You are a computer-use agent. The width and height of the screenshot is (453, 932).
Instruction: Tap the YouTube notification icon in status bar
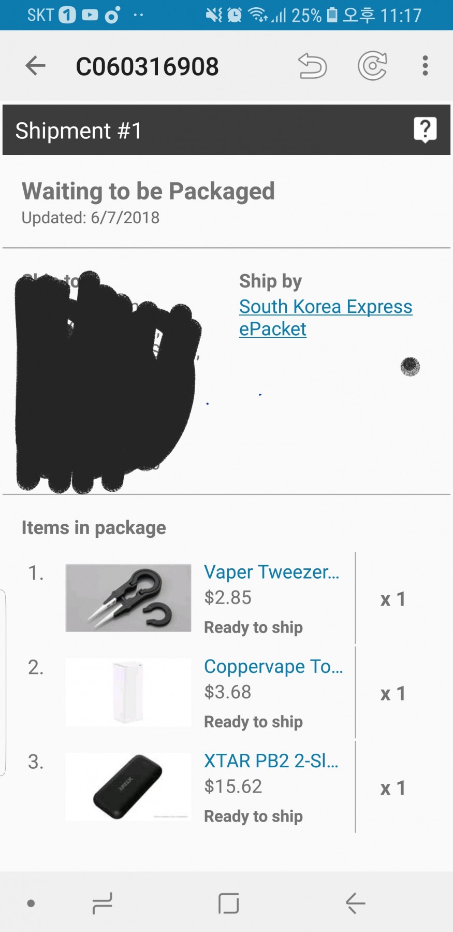point(90,15)
